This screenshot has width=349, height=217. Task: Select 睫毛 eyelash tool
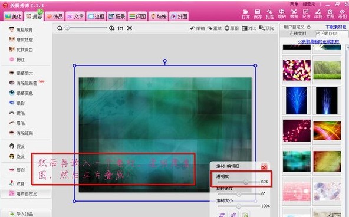(x=17, y=113)
